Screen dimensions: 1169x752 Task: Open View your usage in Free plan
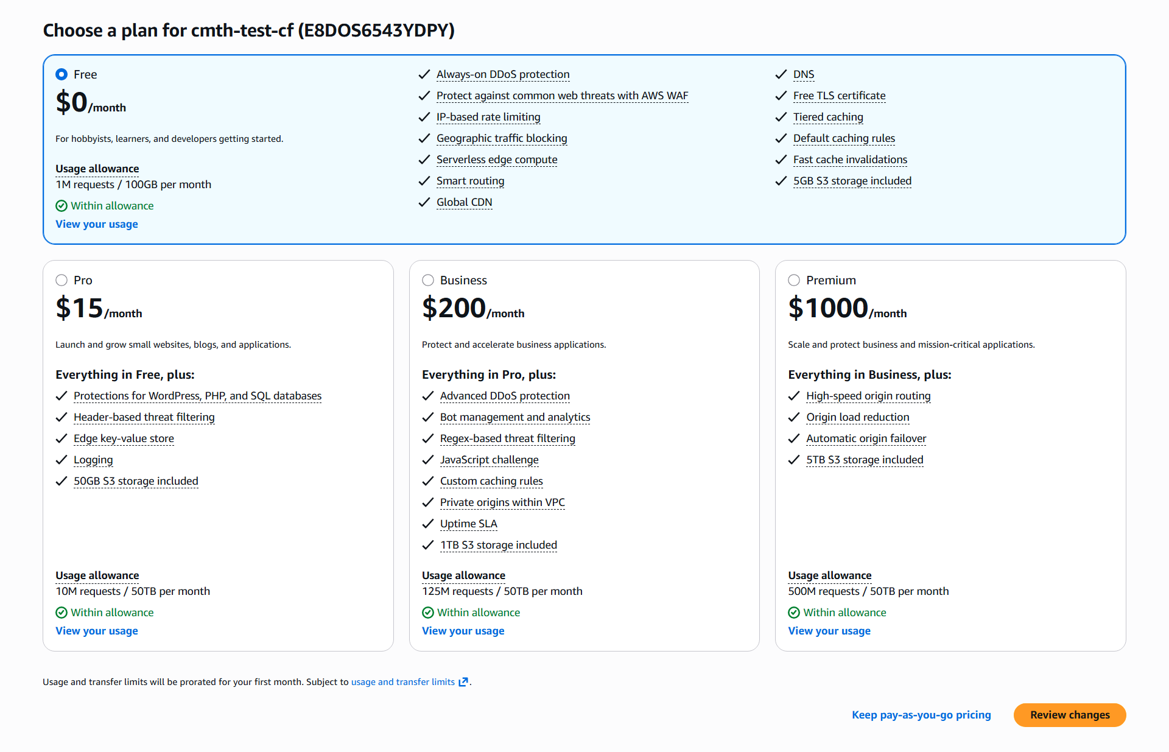coord(97,224)
